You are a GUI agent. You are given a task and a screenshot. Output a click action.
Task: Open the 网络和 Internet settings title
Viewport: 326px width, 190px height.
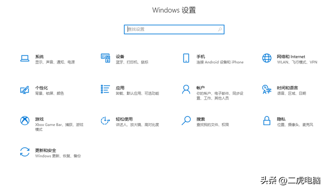pyautogui.click(x=291, y=56)
